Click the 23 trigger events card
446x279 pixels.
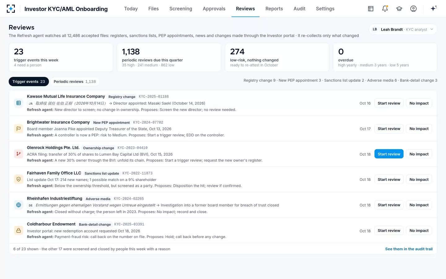(x=61, y=57)
